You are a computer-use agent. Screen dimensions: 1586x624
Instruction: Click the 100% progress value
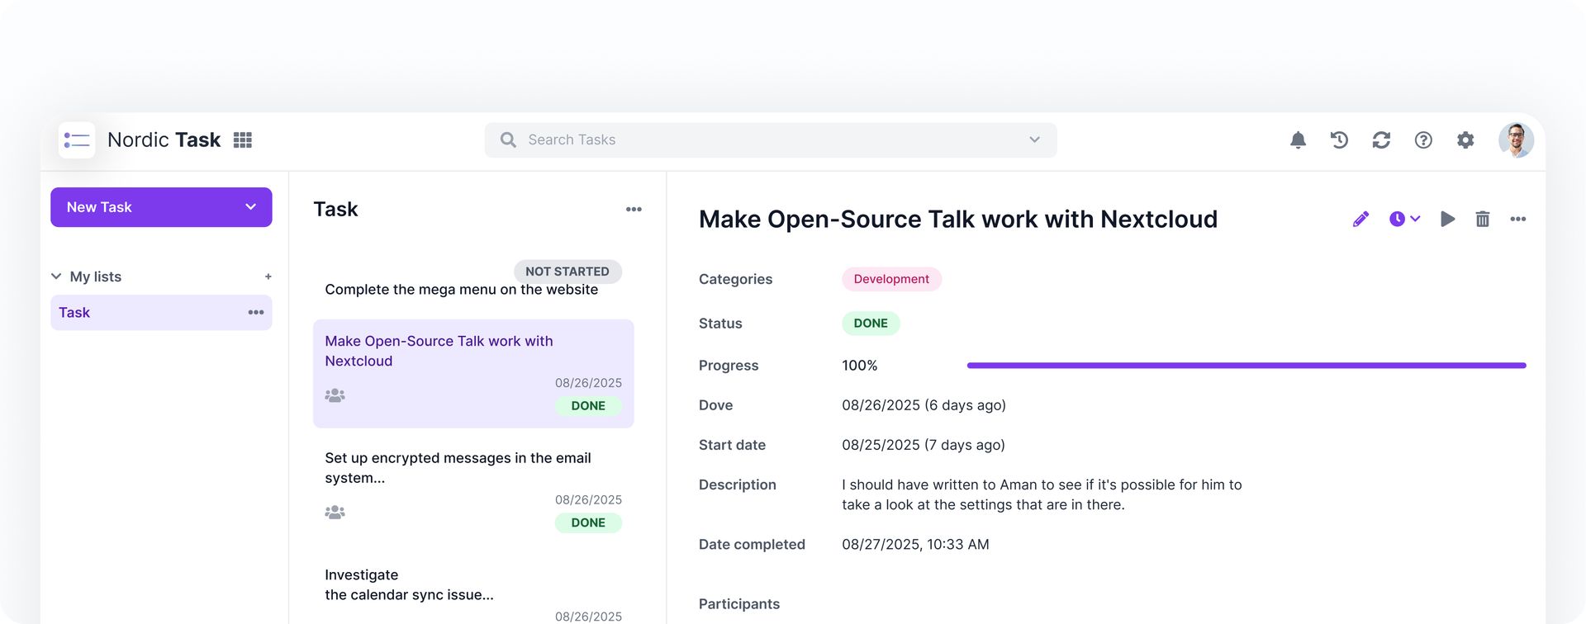859,366
